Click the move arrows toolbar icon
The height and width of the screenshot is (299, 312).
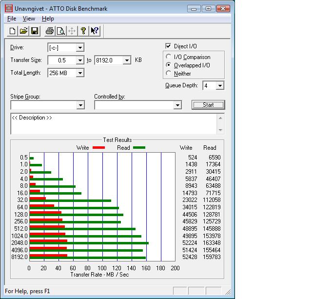pos(72,31)
